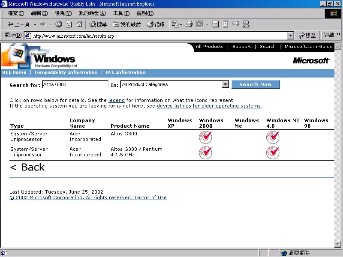
Task: Open the All Products link
Action: click(209, 47)
